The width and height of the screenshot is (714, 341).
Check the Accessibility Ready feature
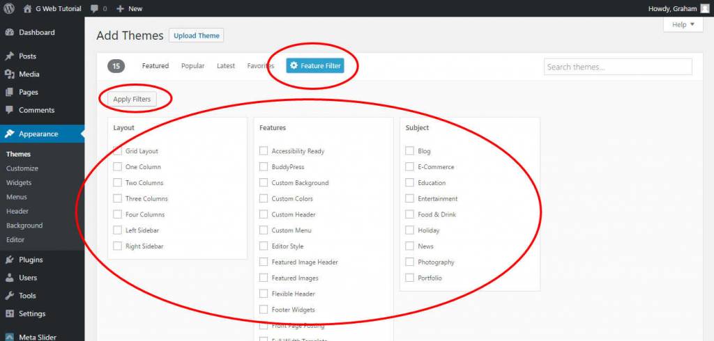pos(264,151)
